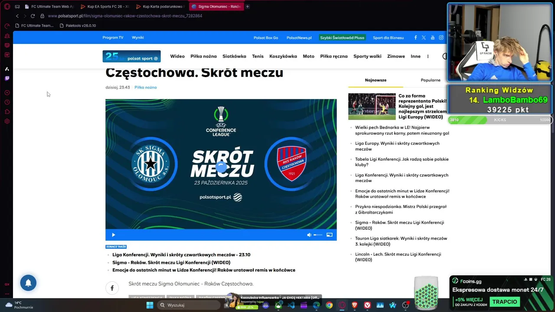Open Polsat Box Go link
Screen dimensions: 555x312
coord(266,38)
